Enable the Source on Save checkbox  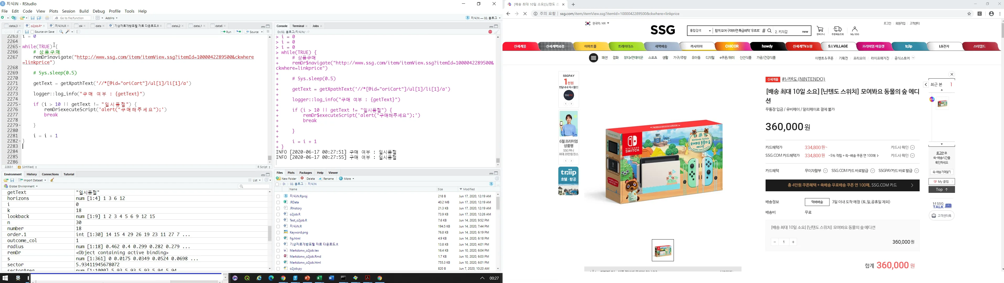[32, 32]
